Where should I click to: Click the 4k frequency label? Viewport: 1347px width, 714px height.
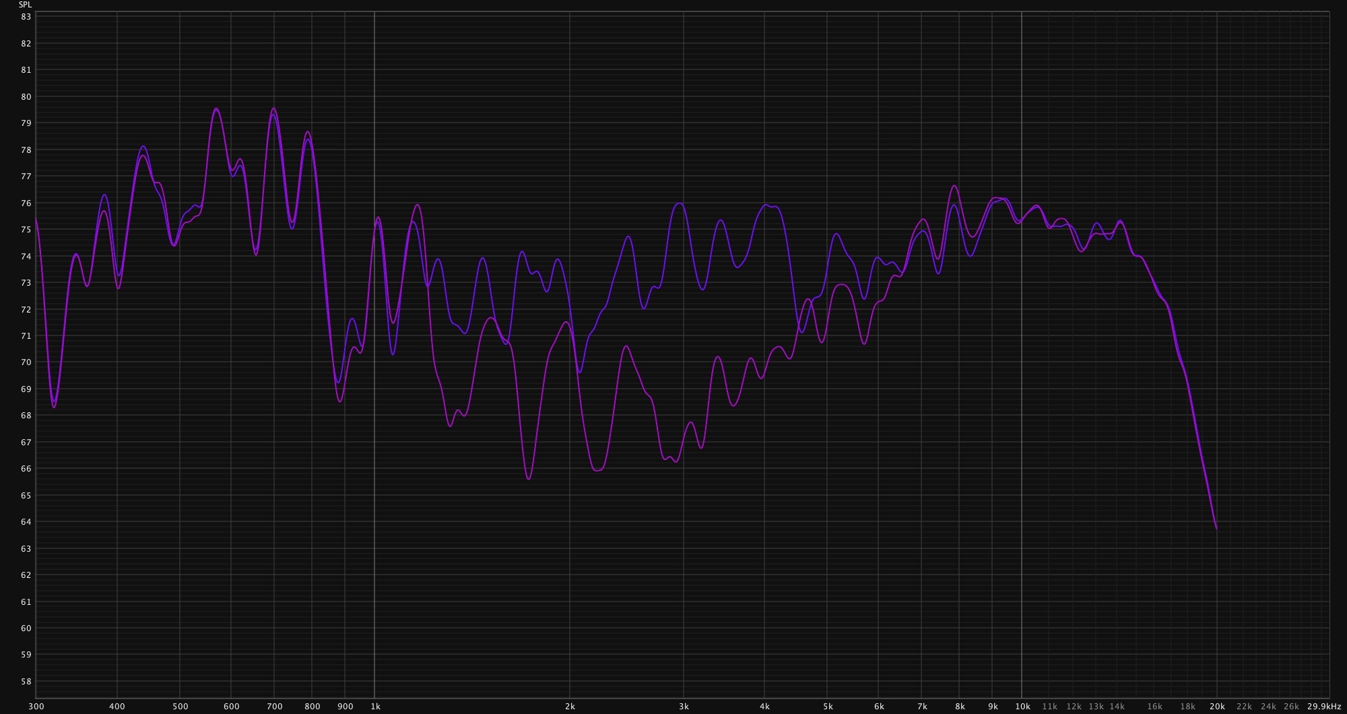tap(764, 707)
